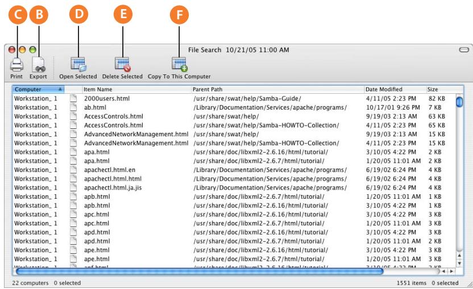This screenshot has width=473, height=289.
Task: Select apachectl.html.html item name
Action: pos(113,179)
